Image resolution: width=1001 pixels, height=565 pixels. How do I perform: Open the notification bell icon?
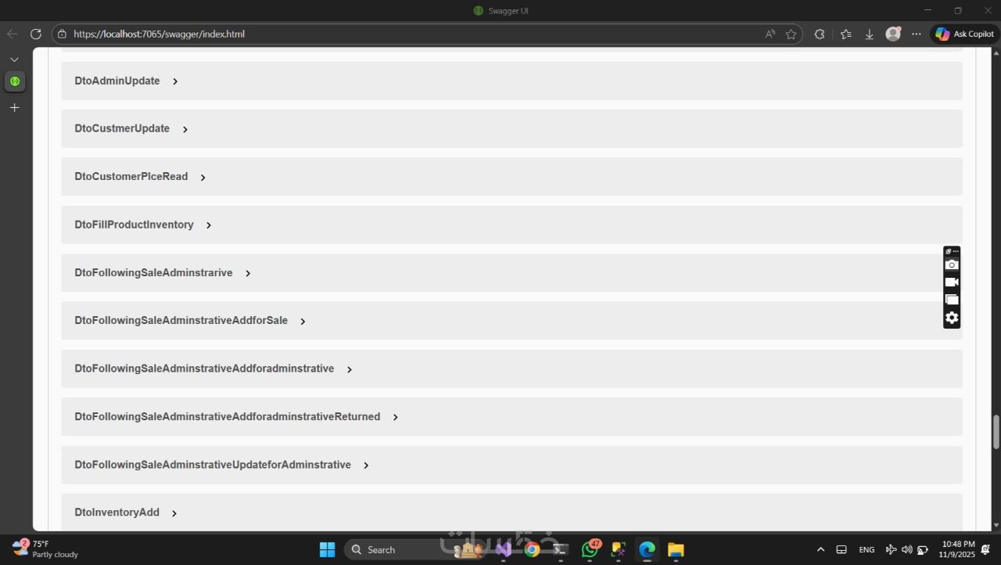click(986, 549)
